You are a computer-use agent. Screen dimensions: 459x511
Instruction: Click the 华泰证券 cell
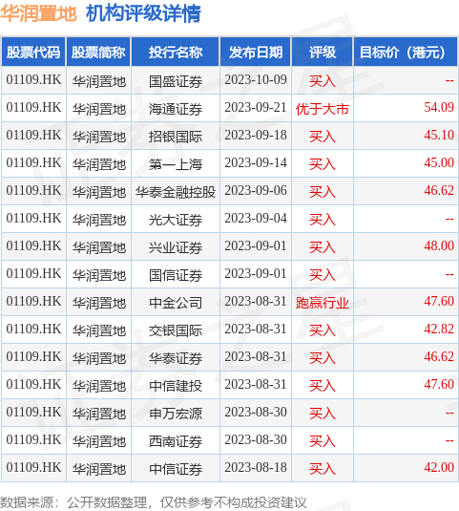click(176, 358)
